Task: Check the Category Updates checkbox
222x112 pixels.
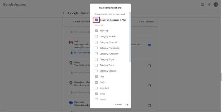Action: tap(96, 71)
